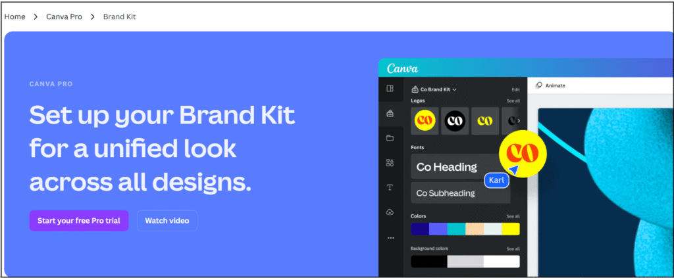Pick the teal color swatch

[456, 229]
